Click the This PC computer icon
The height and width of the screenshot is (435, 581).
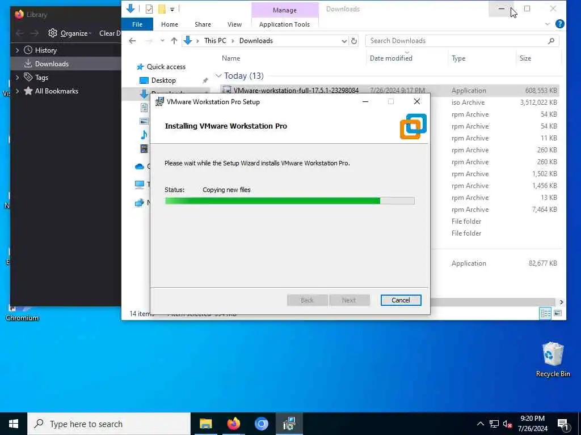[140, 184]
